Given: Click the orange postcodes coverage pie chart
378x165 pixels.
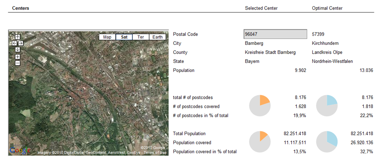Looking at the screenshot, I should point(260,105).
